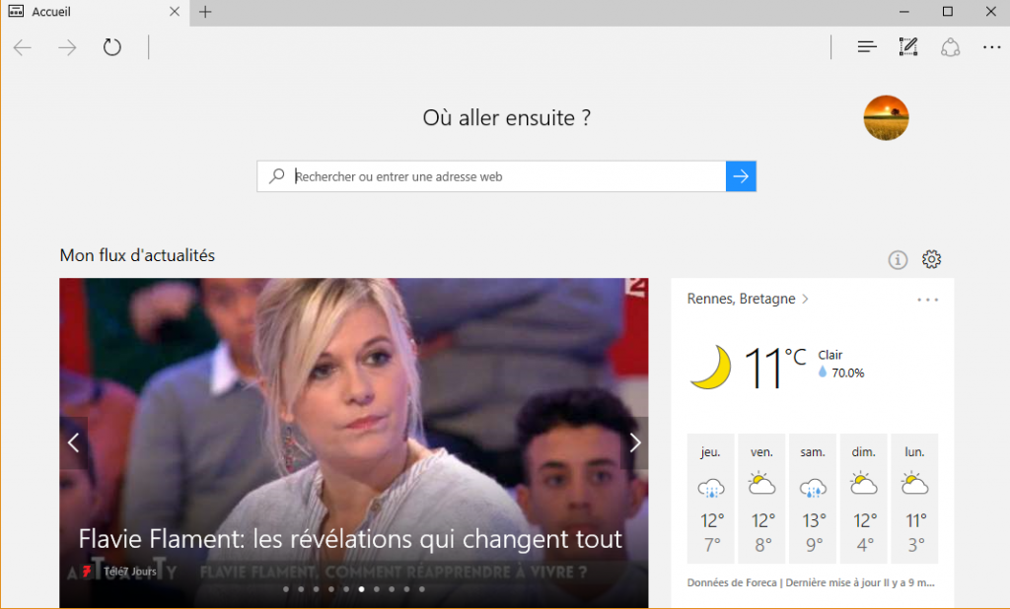Screen dimensions: 1010x609
Task: Select the highlighted sixth carousel dot
Action: tap(361, 589)
